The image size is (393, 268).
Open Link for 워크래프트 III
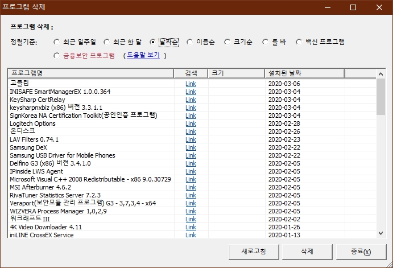tap(191, 220)
